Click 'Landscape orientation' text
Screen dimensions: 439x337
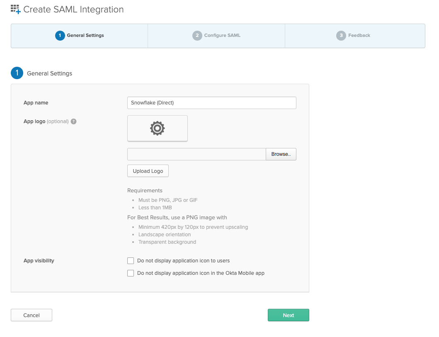tap(165, 235)
